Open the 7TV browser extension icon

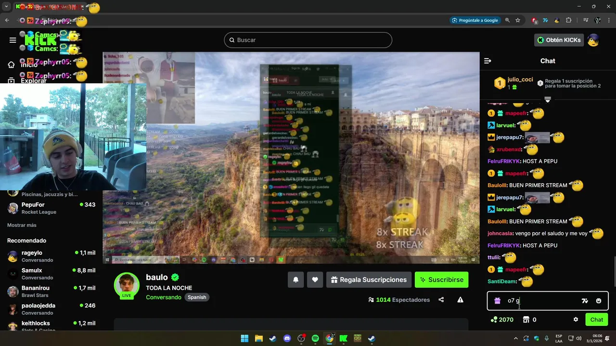pyautogui.click(x=545, y=20)
